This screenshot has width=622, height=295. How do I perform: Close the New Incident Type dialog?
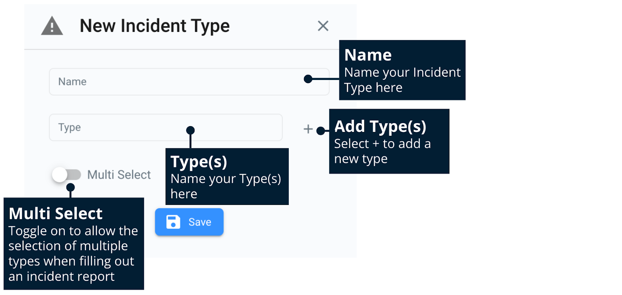point(323,26)
